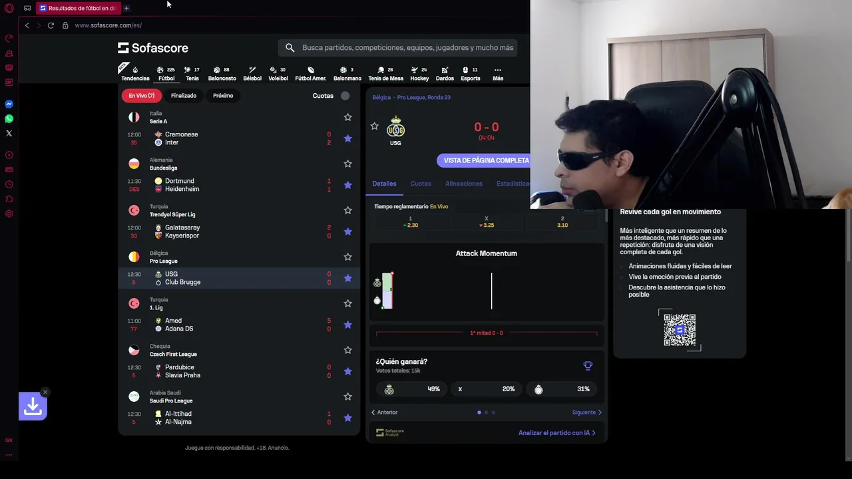Select the Próximo filter
Screen dimensions: 852x479
(223, 96)
